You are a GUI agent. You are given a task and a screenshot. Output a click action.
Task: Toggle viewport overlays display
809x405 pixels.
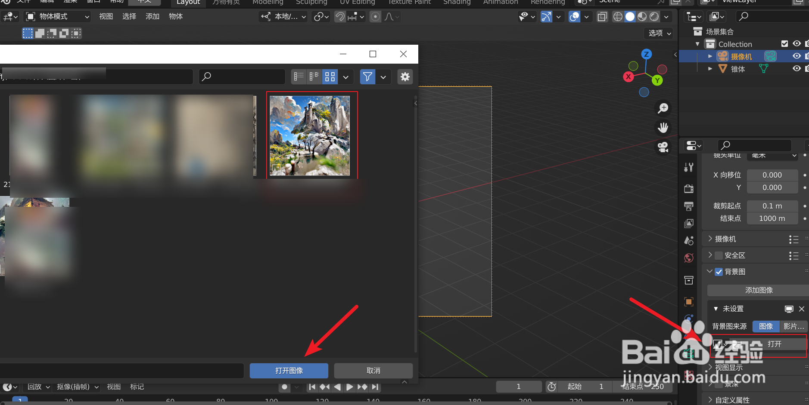point(574,17)
